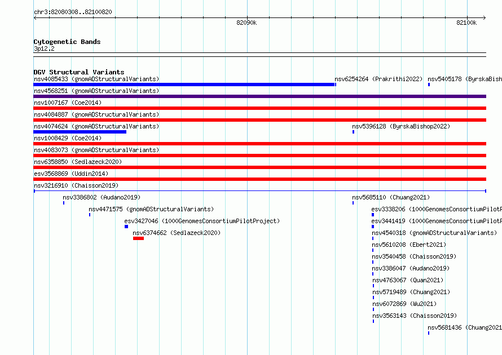Select the 3p12.2 cytogenetic band label
502x355 pixels.
pos(44,48)
